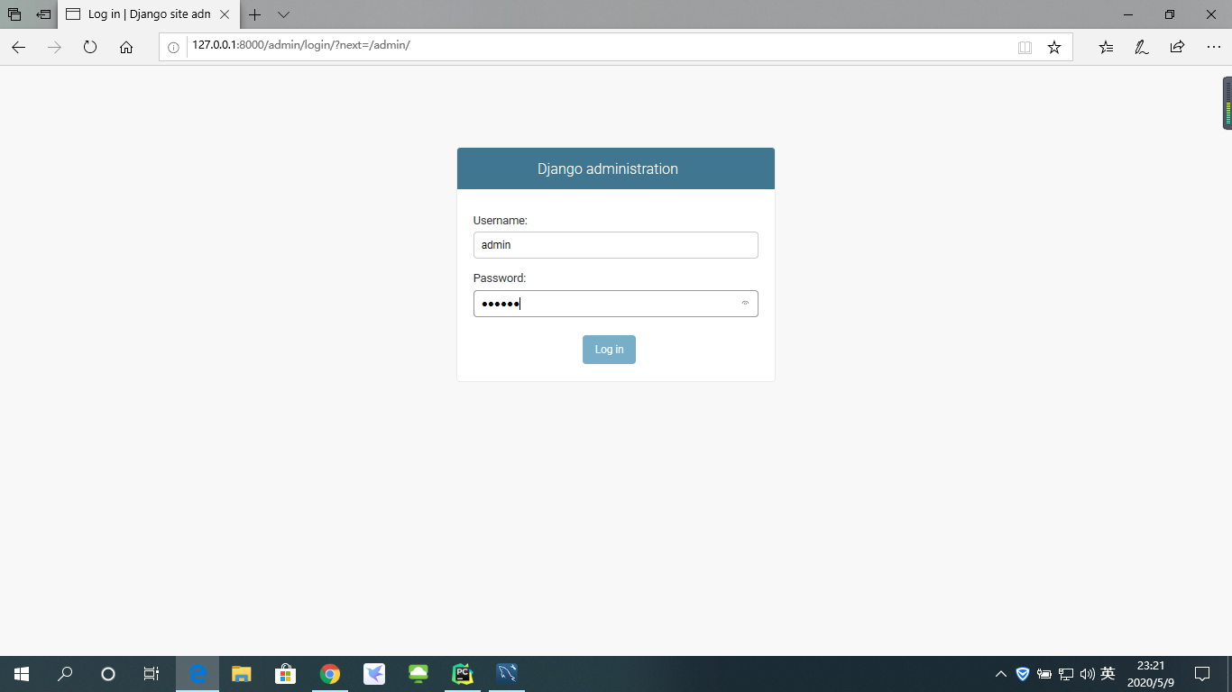1232x692 pixels.
Task: Add page to favorites with star icon
Action: pyautogui.click(x=1054, y=47)
